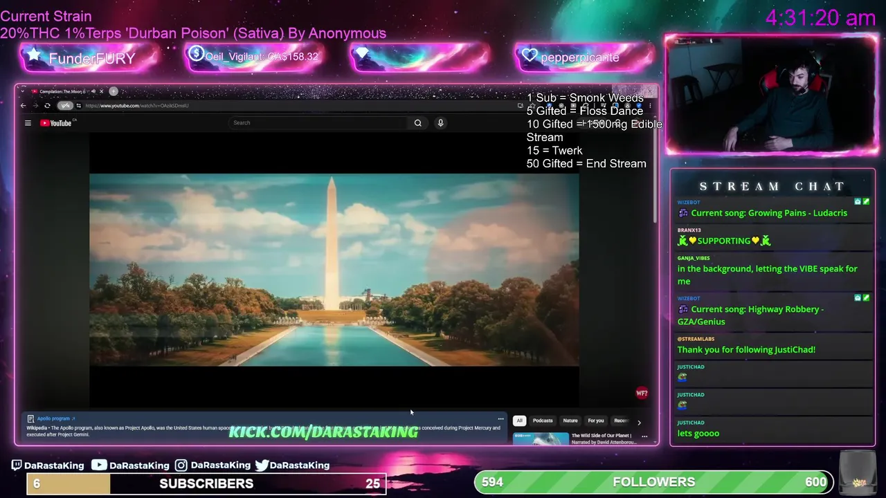Open the Apollo program Wikipedia link

[56, 418]
